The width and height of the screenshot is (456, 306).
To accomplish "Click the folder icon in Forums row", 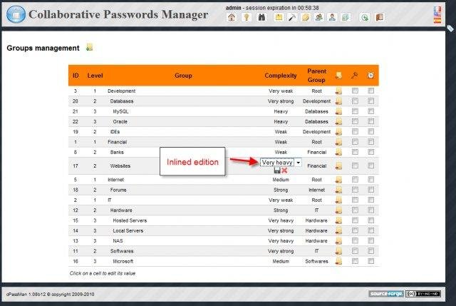I will pyautogui.click(x=338, y=190).
